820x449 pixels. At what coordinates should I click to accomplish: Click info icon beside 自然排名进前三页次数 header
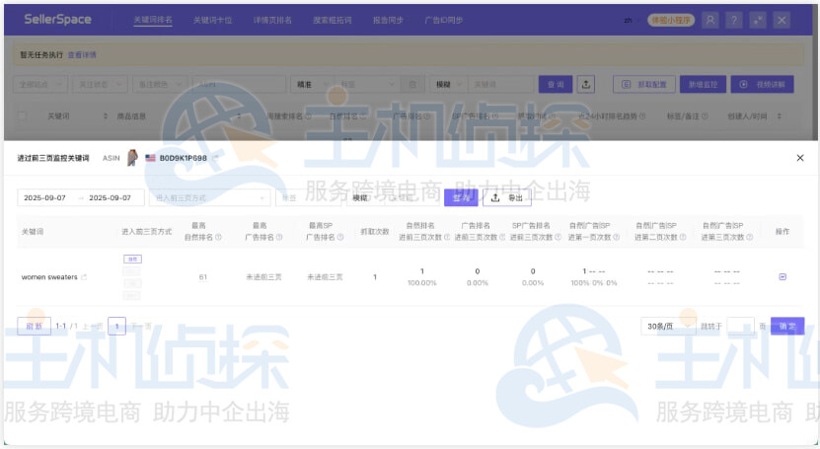[444, 237]
